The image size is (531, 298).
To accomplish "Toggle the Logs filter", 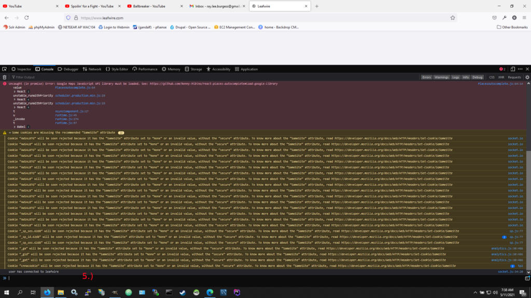I will tap(455, 78).
